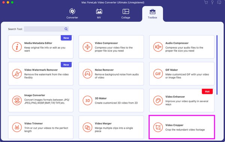Click the 3D Maker icon
225x142 pixels.
tap(87, 100)
